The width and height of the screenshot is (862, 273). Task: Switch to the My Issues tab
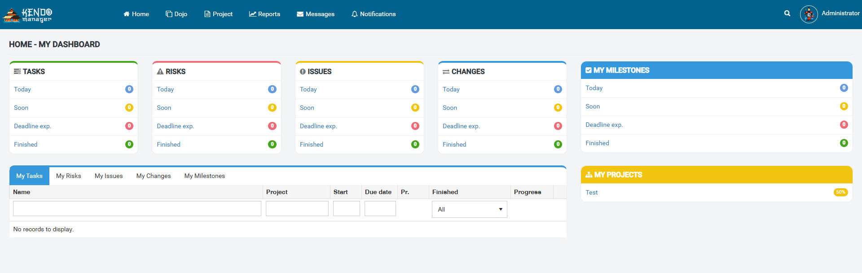(109, 176)
